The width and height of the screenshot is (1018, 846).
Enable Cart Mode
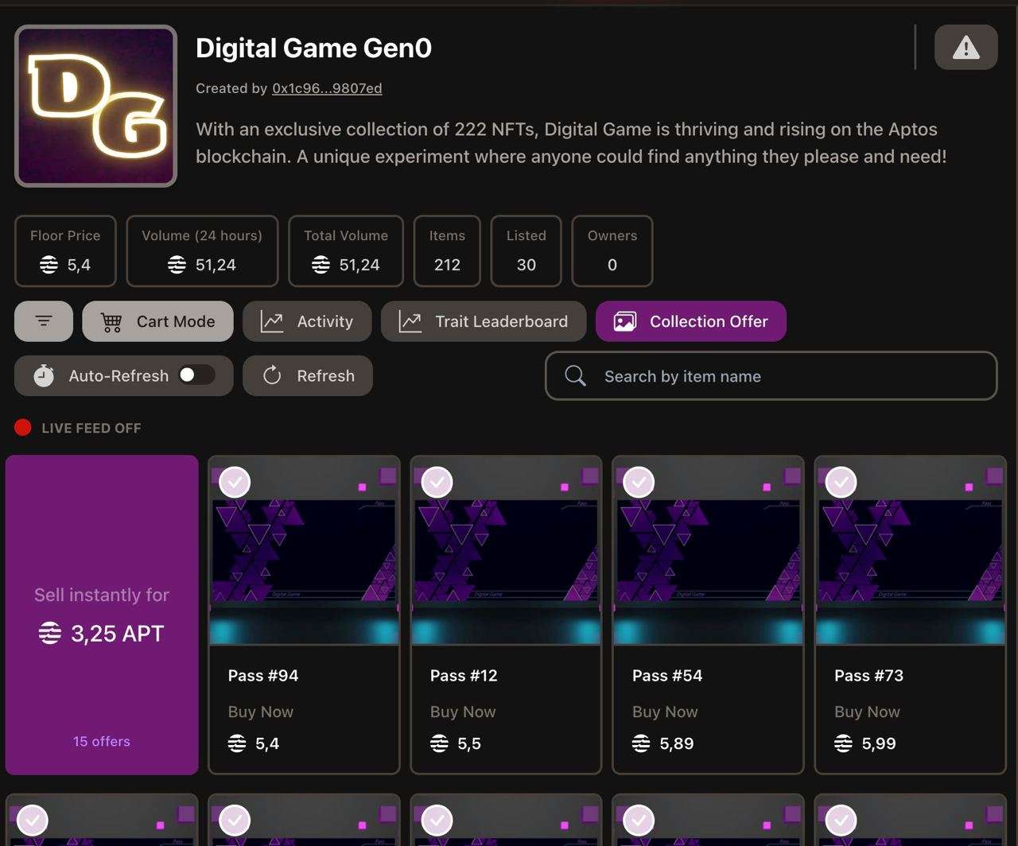(x=157, y=321)
